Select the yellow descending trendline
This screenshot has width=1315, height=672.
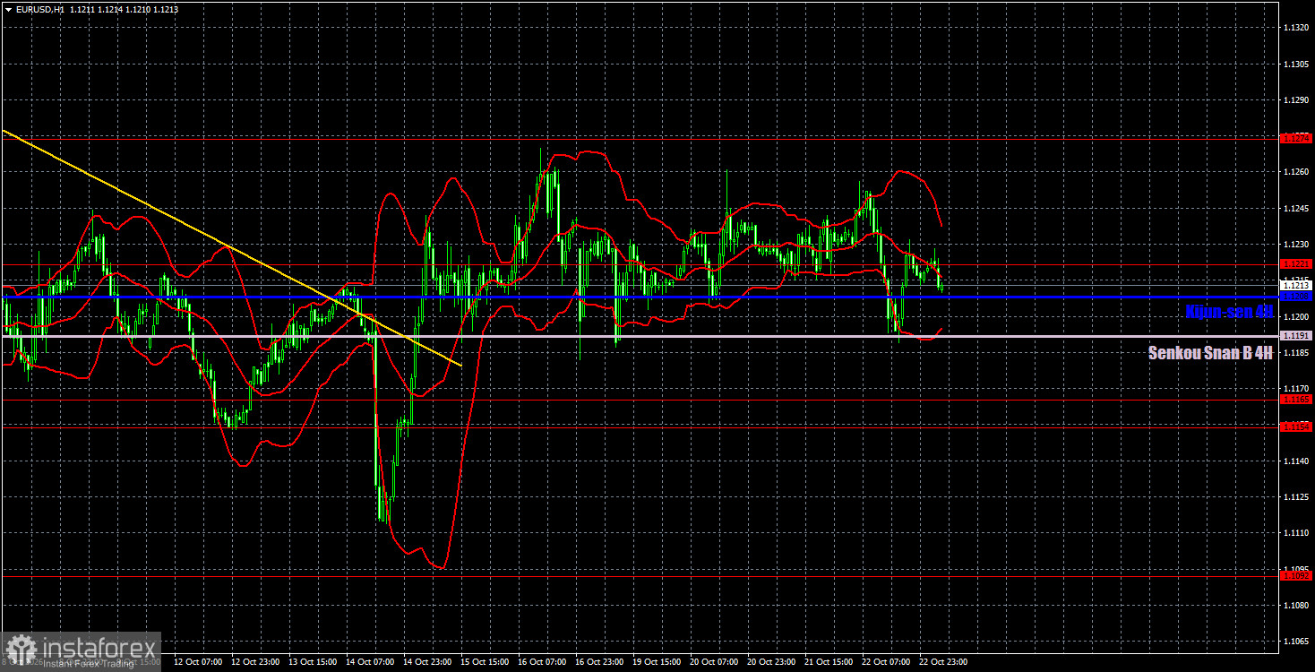click(231, 247)
